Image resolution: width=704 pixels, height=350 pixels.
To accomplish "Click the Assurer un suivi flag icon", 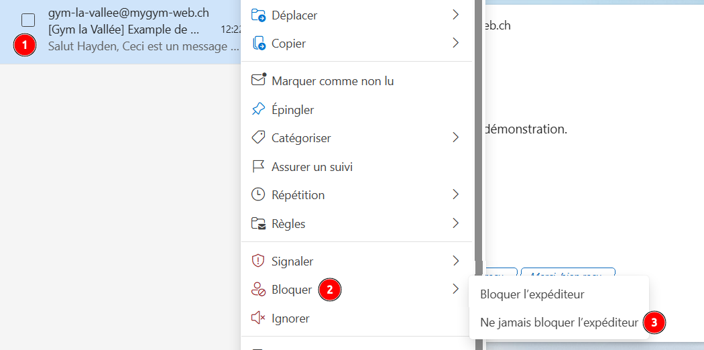I will point(258,166).
